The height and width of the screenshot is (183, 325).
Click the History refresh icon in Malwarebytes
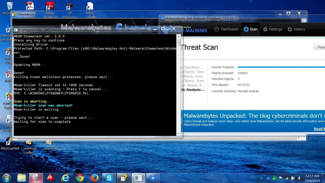(x=290, y=29)
